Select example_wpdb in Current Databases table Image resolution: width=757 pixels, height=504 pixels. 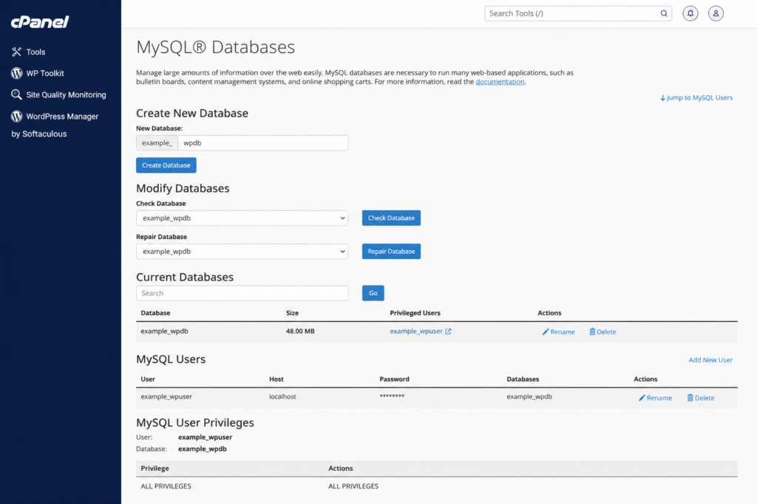(164, 331)
